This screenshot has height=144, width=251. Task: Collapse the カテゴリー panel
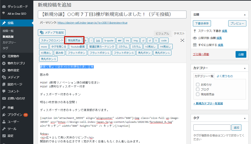(245, 68)
